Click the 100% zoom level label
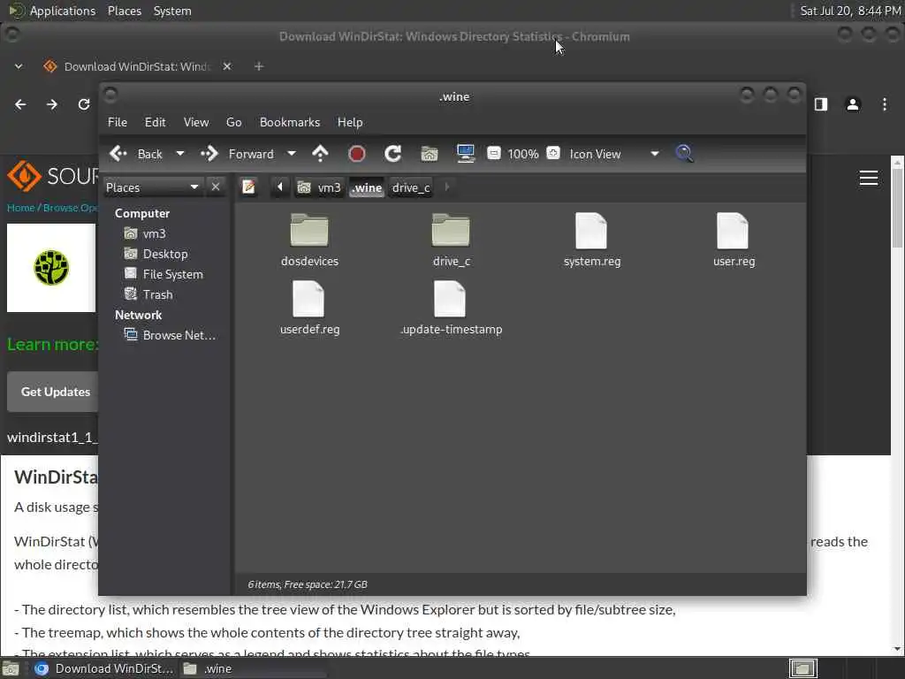 pyautogui.click(x=523, y=154)
